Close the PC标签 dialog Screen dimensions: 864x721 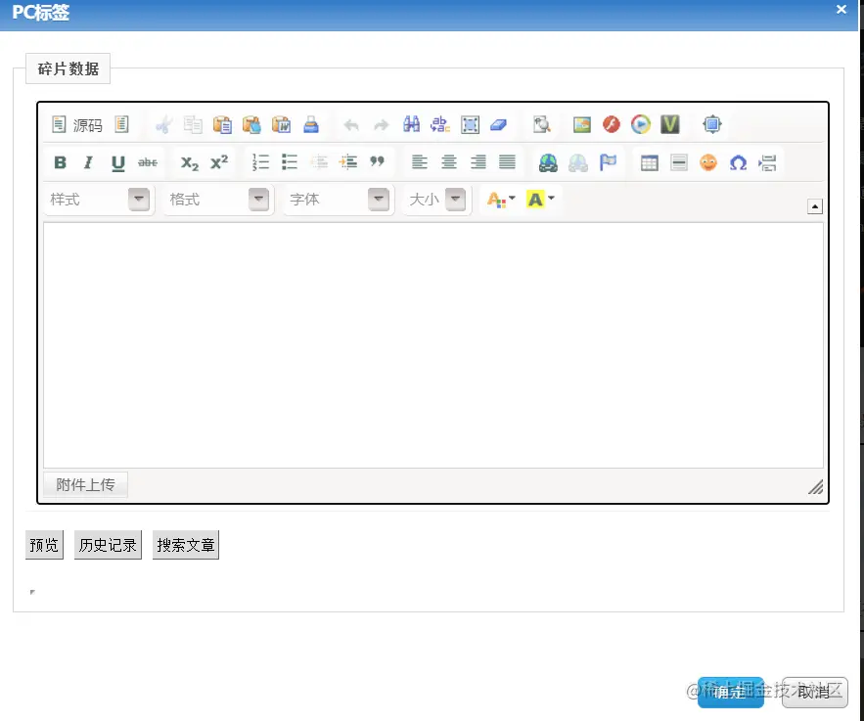click(841, 10)
